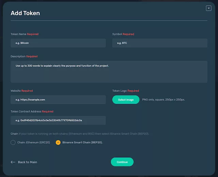This screenshot has height=177, width=218.
Task: Click the back arrow icon
Action: tap(13, 162)
